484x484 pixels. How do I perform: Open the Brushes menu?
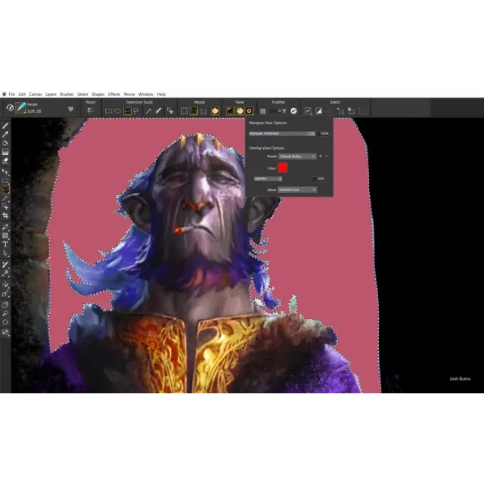pyautogui.click(x=67, y=94)
